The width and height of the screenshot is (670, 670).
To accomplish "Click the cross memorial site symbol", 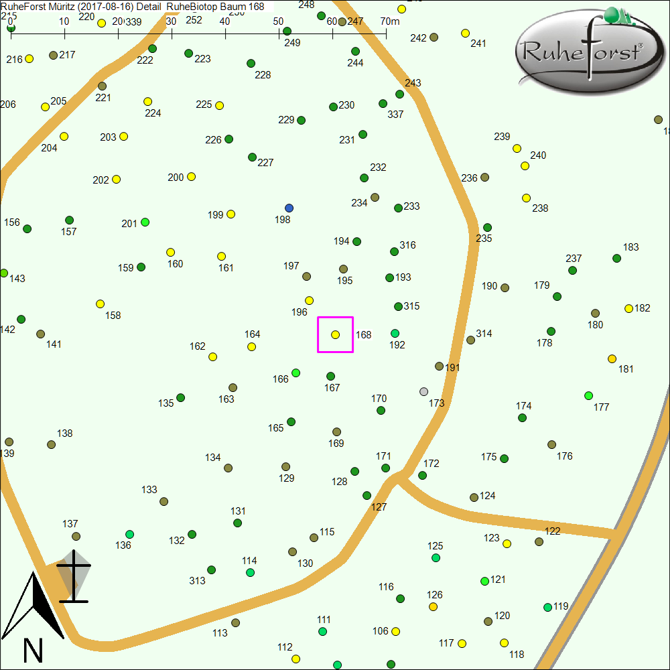I will (x=73, y=578).
